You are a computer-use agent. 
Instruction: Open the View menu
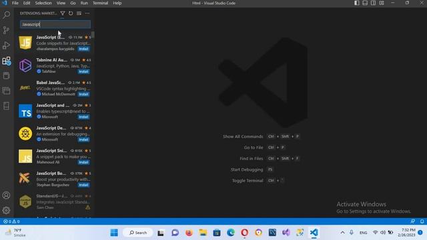tap(61, 3)
